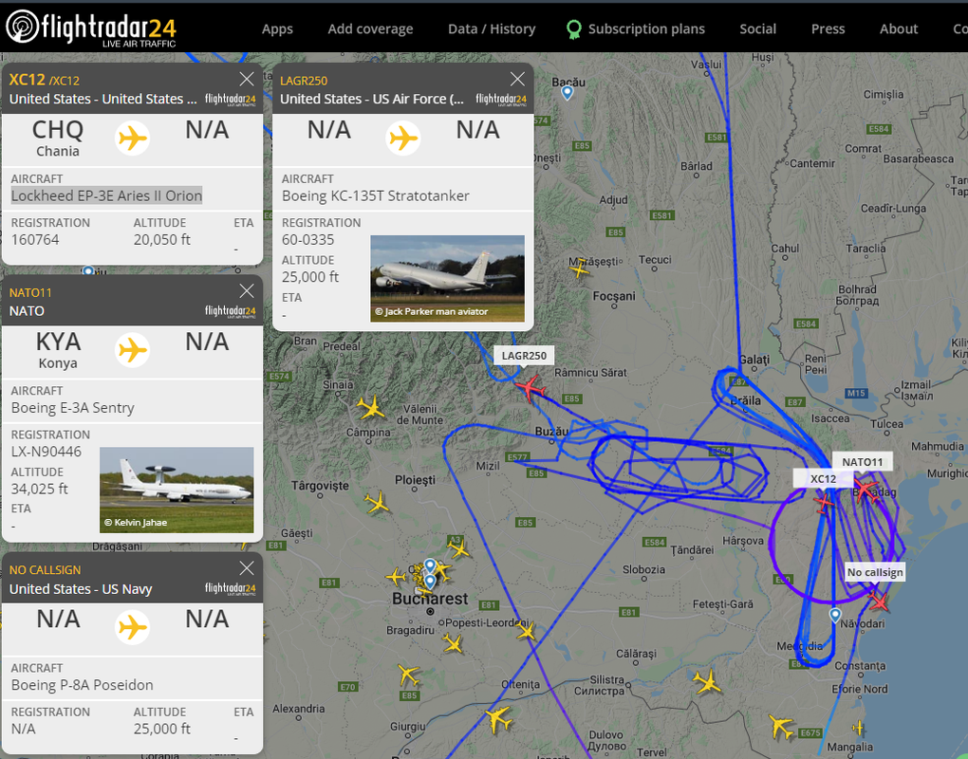
Task: Open the Social link
Action: pos(757,29)
